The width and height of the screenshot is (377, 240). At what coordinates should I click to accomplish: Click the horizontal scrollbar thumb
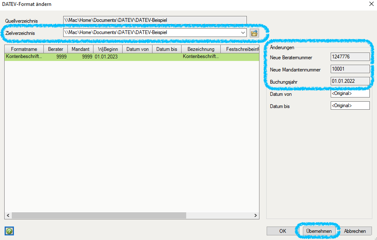pyautogui.click(x=99, y=215)
